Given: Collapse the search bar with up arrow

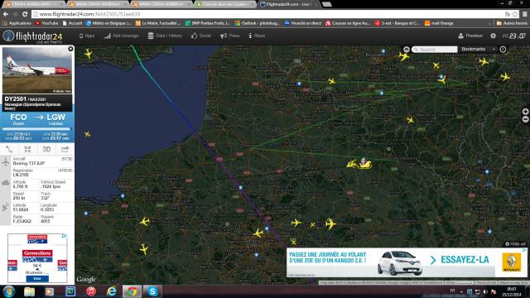Looking at the screenshot, I should coord(407,50).
